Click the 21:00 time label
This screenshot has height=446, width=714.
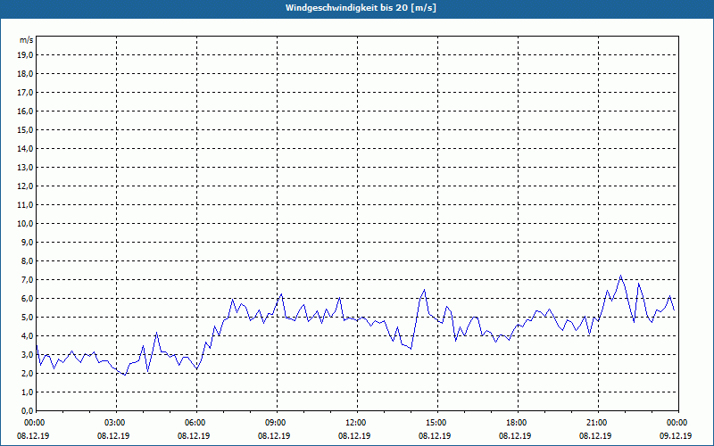pyautogui.click(x=598, y=423)
